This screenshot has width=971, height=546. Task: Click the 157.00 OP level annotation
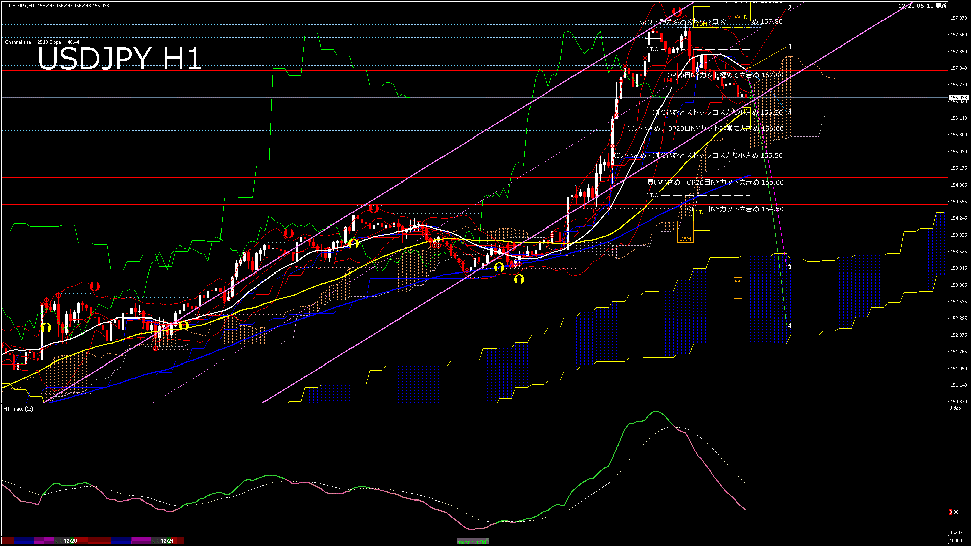coord(725,75)
